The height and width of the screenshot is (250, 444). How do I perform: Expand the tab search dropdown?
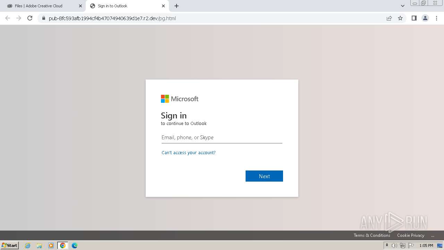pos(403,6)
